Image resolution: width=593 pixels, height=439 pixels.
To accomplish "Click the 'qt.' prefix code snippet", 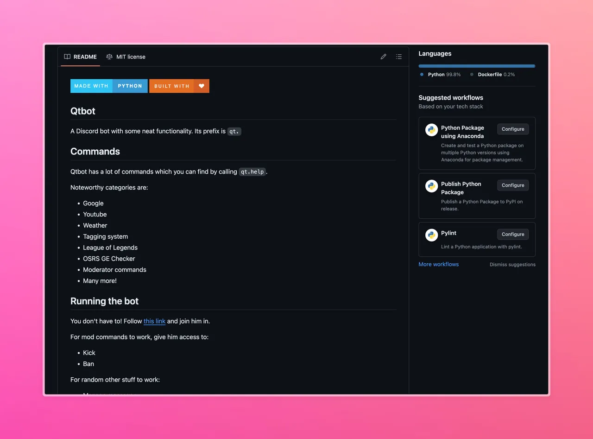I will 234,131.
